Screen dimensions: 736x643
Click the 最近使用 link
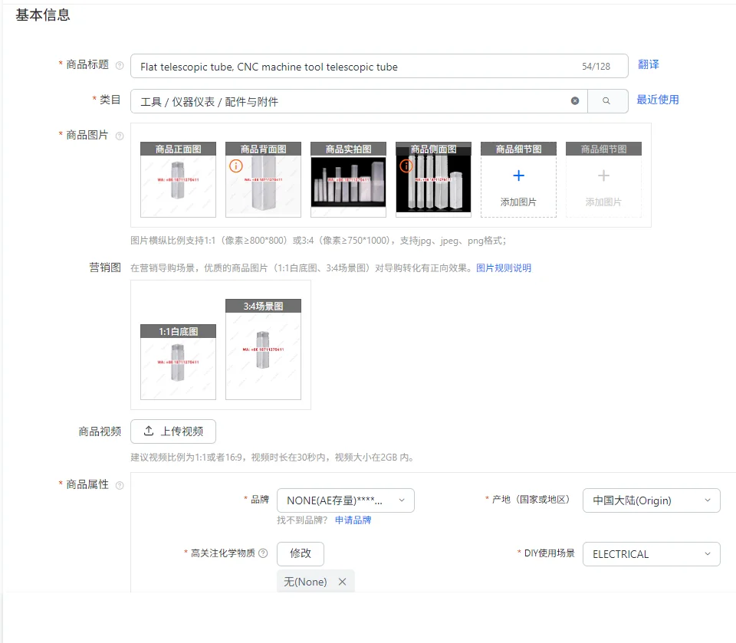click(658, 100)
